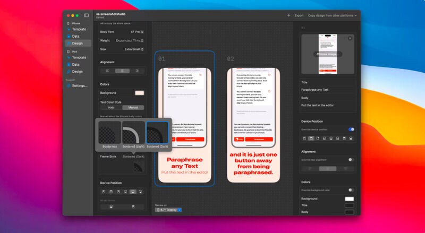
Task: Select iPhone Template in sidebar
Action: coord(79,29)
